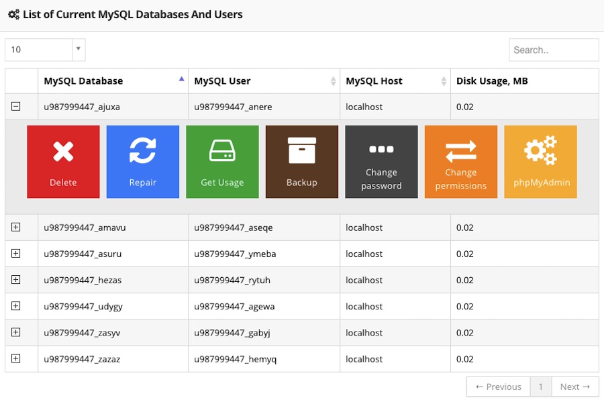Select the database name u987999447_asuru

click(83, 254)
